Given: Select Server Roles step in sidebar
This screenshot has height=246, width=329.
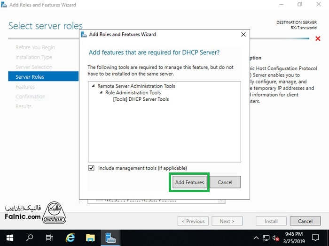Looking at the screenshot, I should click(43, 76).
